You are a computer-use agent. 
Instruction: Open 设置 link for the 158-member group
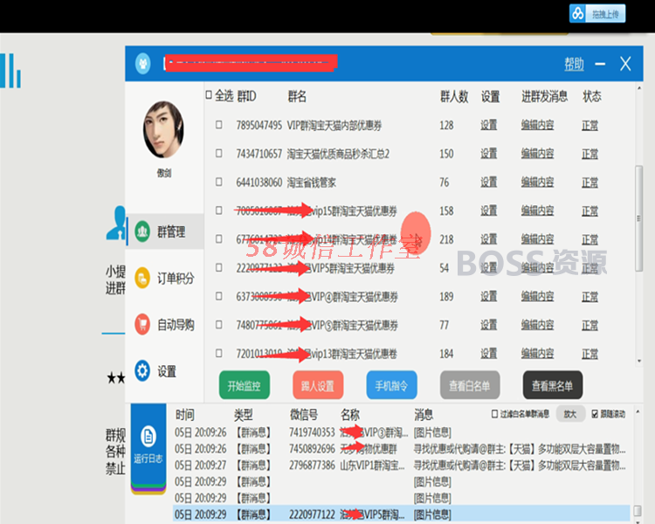pos(489,210)
